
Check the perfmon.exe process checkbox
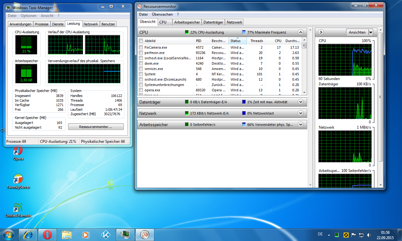(141, 53)
